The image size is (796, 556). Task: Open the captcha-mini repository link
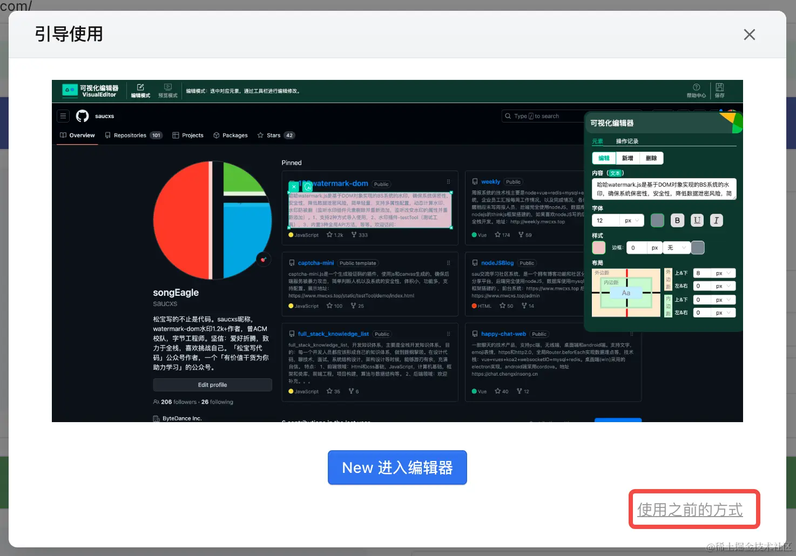pos(316,263)
